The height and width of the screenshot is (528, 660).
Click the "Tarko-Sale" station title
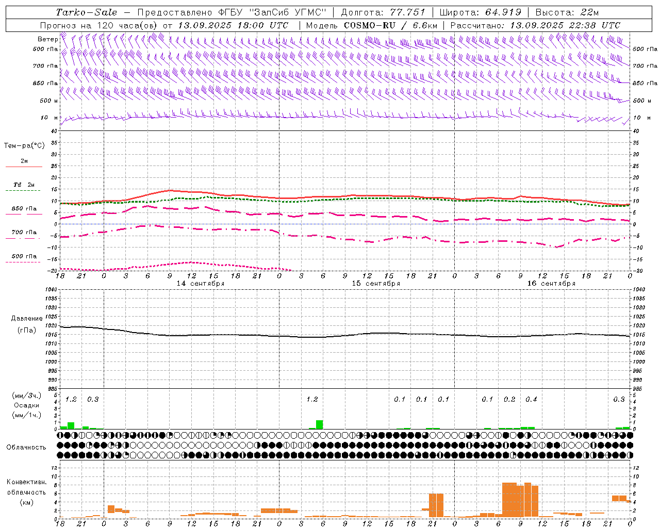86,12
